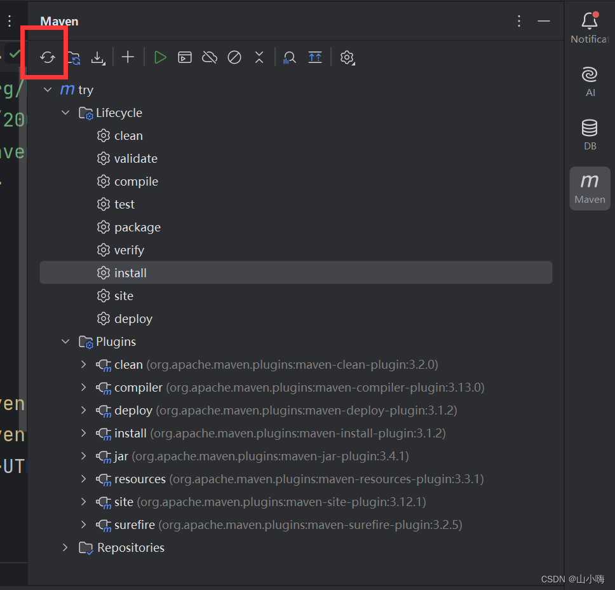Expand the resources plugin node
615x590 pixels.
pos(83,479)
